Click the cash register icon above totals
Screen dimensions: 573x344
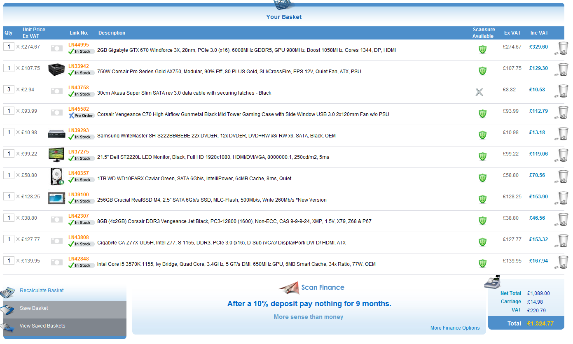point(492,282)
